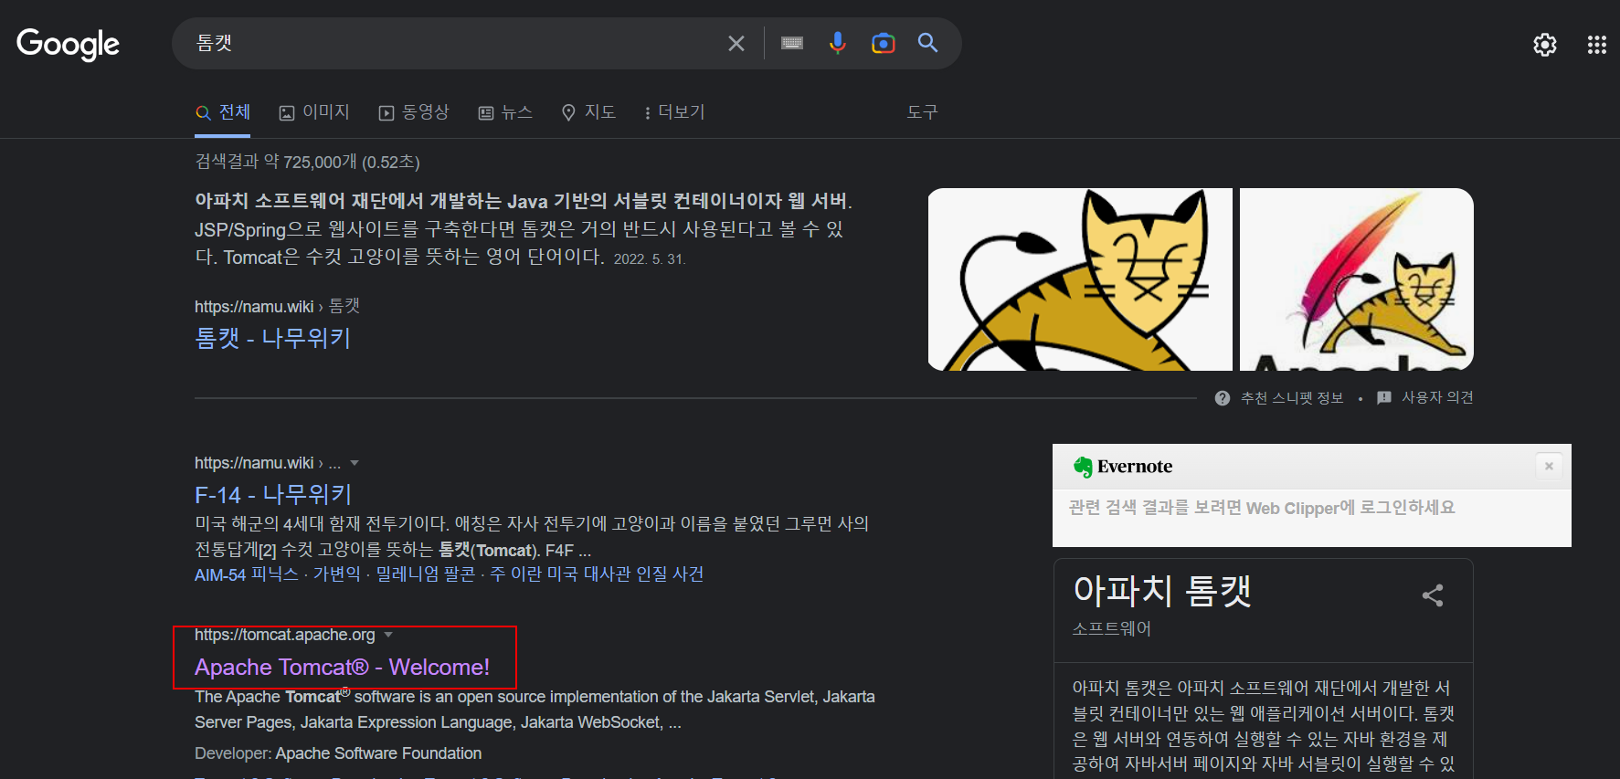The height and width of the screenshot is (779, 1620).
Task: Submit search with the magnifier icon
Action: coord(927,43)
